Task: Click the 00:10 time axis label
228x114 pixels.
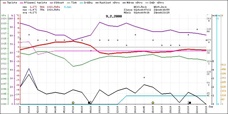Action: coord(20,109)
